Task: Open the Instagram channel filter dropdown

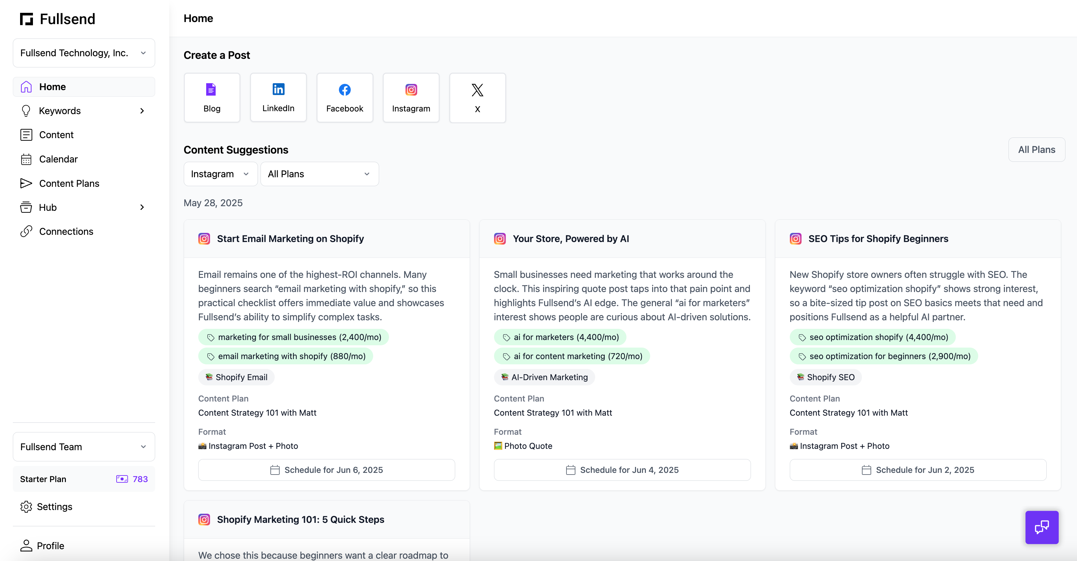Action: coord(220,174)
